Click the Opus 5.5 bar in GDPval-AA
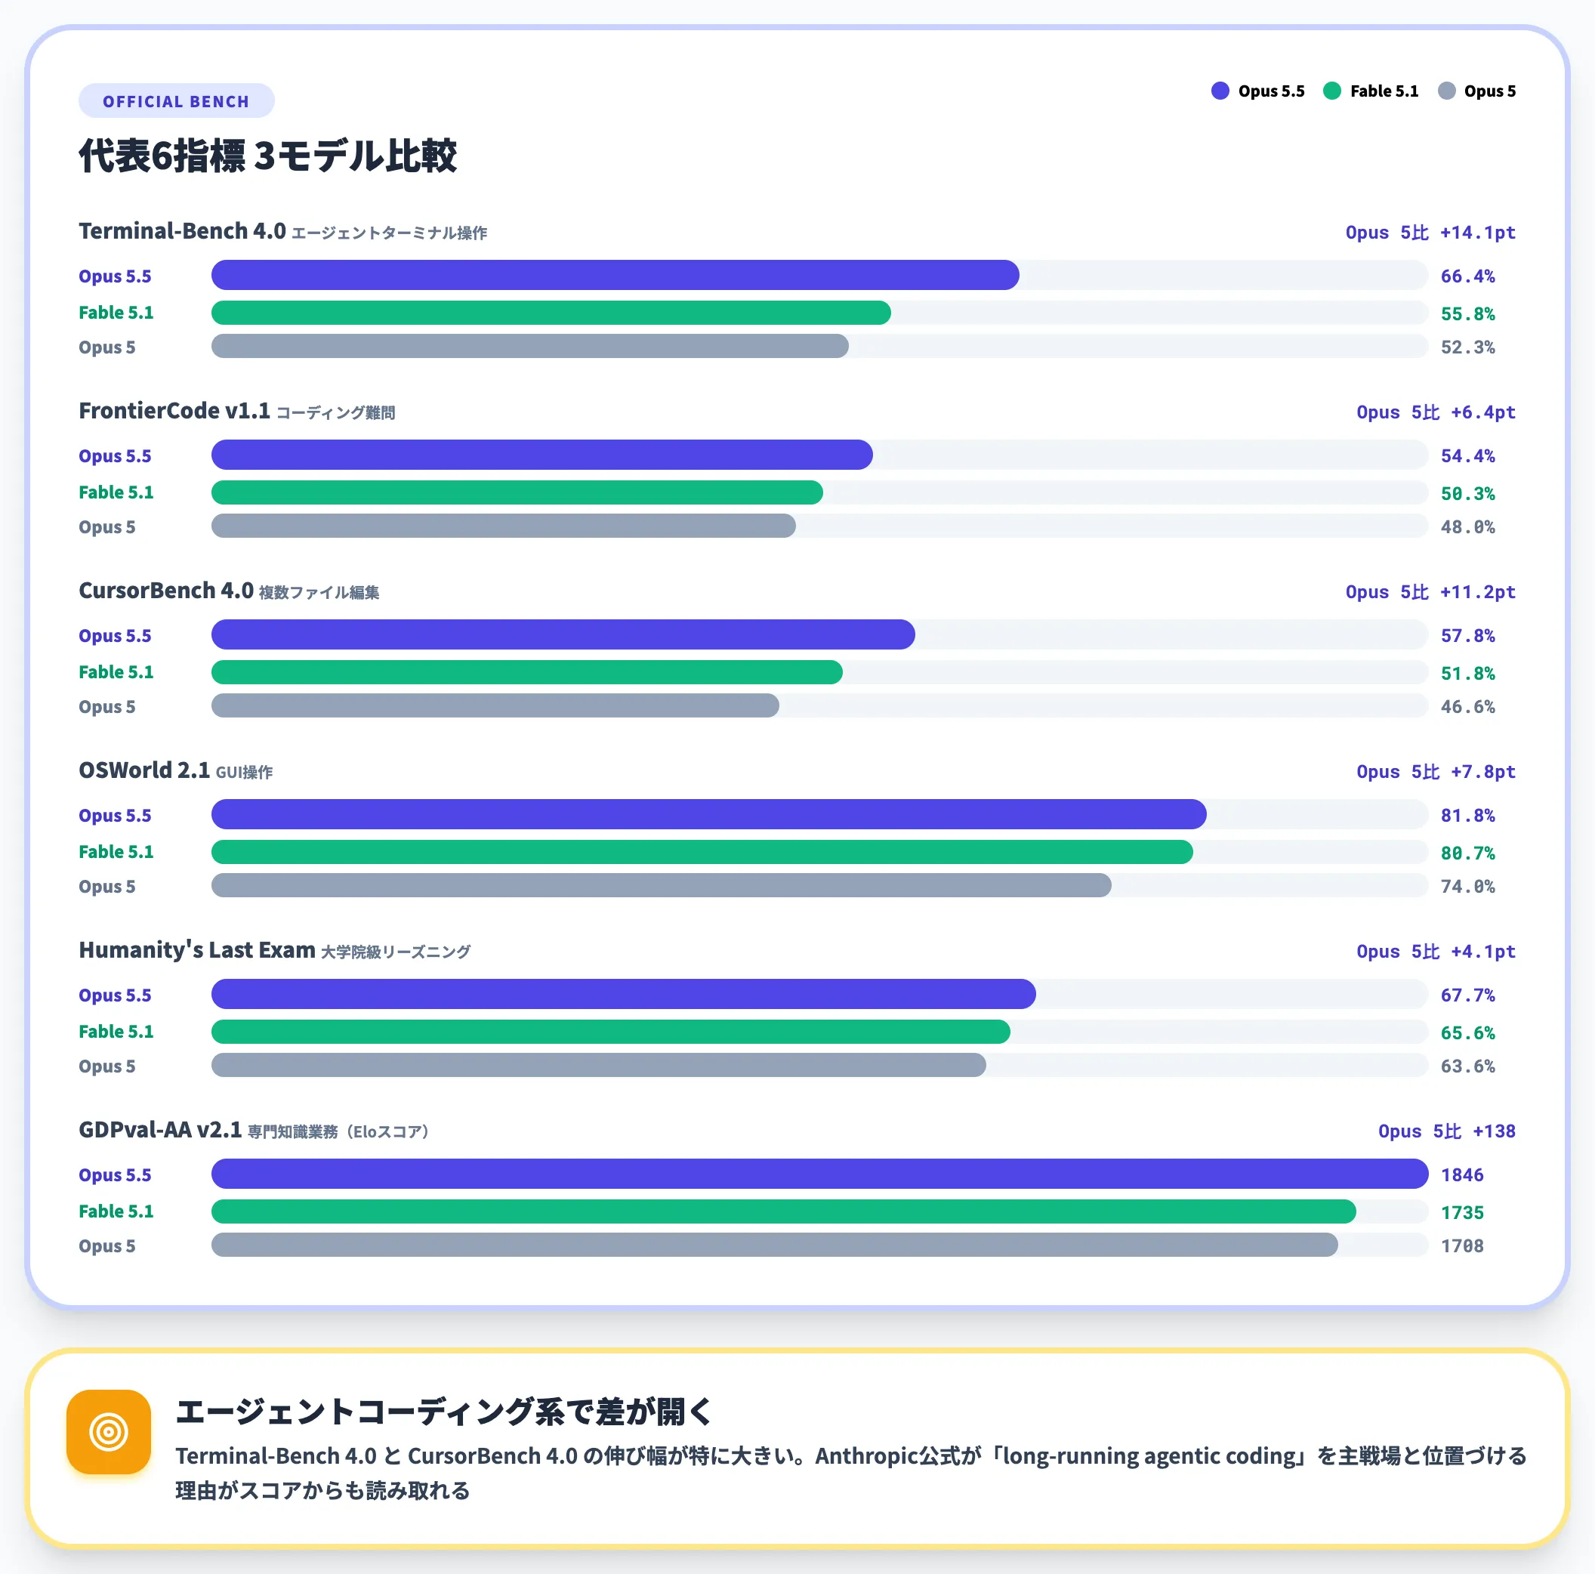1595x1574 pixels. click(820, 1174)
